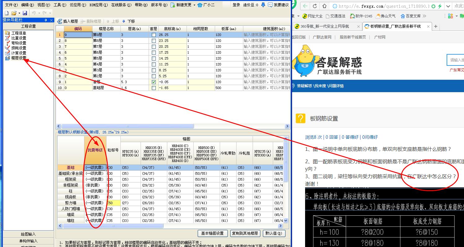
Task: Click 服务新干线首页 link
Action: (x=353, y=37)
